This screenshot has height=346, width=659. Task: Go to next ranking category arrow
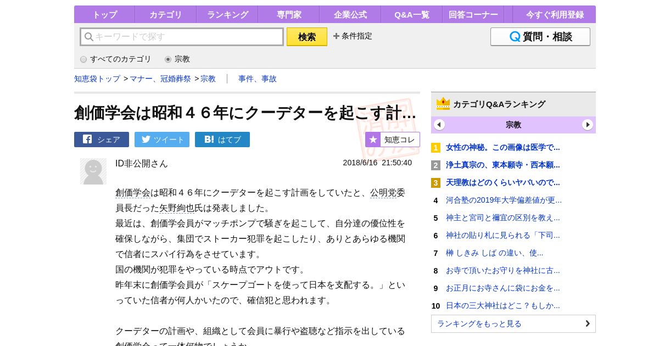pyautogui.click(x=588, y=125)
